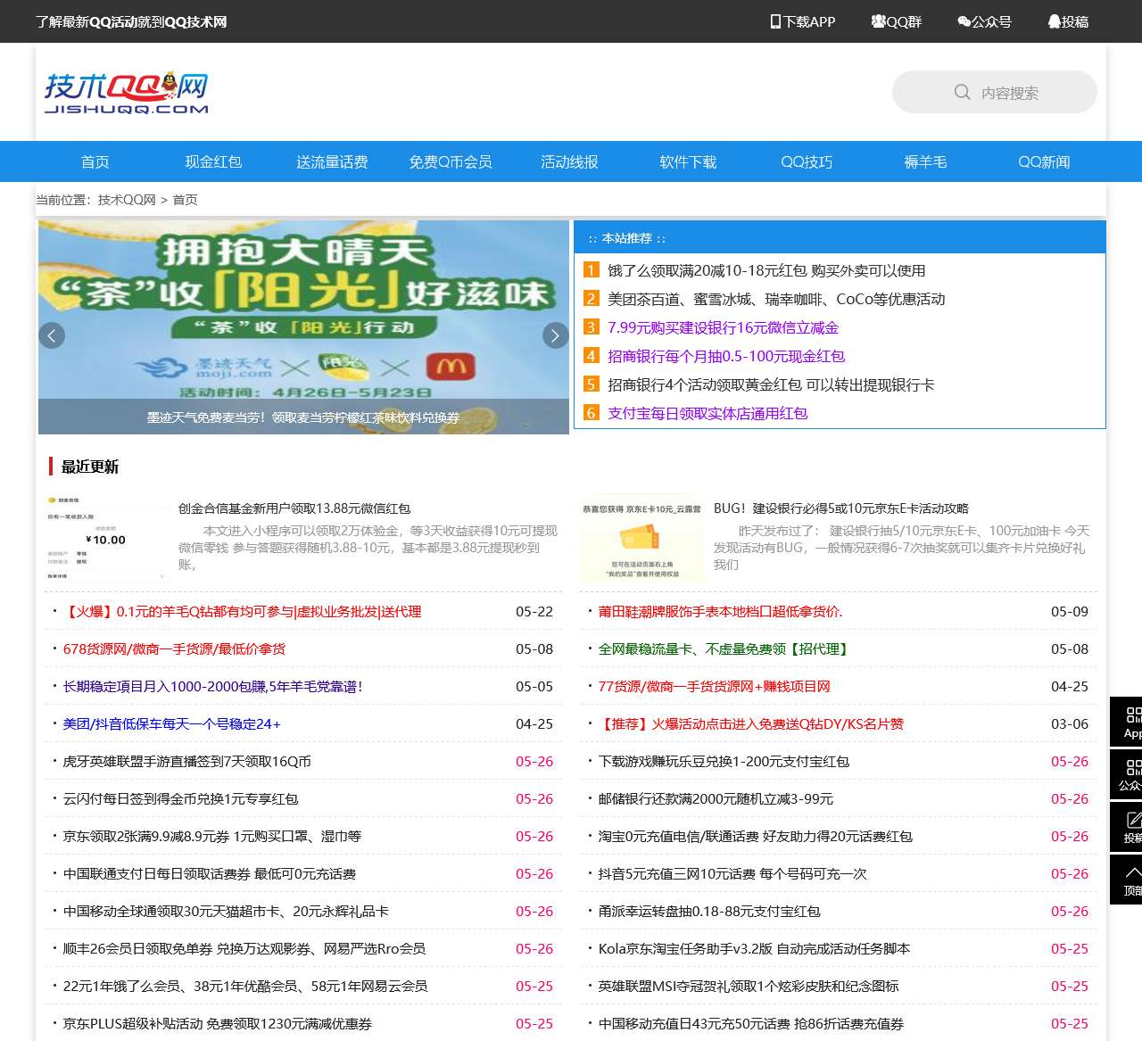The image size is (1142, 1041).
Task: Open the 现金红包 nav tab
Action: tap(213, 161)
